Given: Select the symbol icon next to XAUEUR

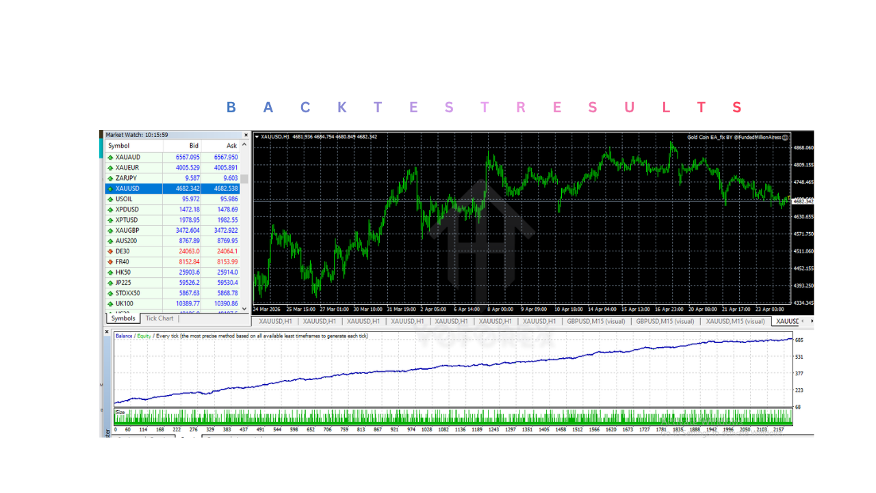Looking at the screenshot, I should pos(109,167).
